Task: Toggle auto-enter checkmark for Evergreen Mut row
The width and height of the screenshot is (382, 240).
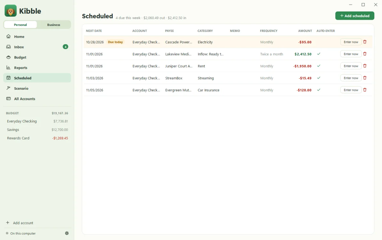Action: (319, 90)
